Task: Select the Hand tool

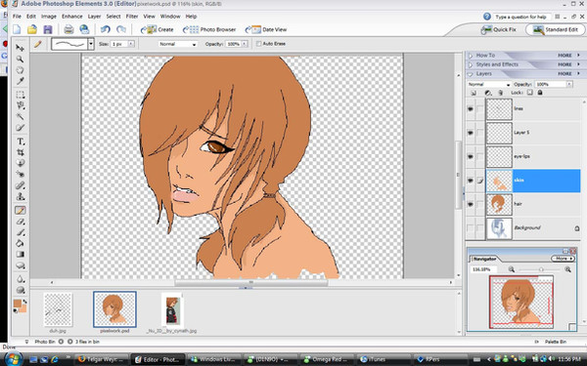Action: (21, 70)
